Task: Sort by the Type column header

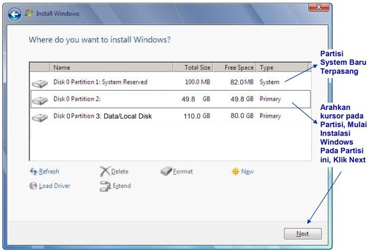Action: click(283, 67)
